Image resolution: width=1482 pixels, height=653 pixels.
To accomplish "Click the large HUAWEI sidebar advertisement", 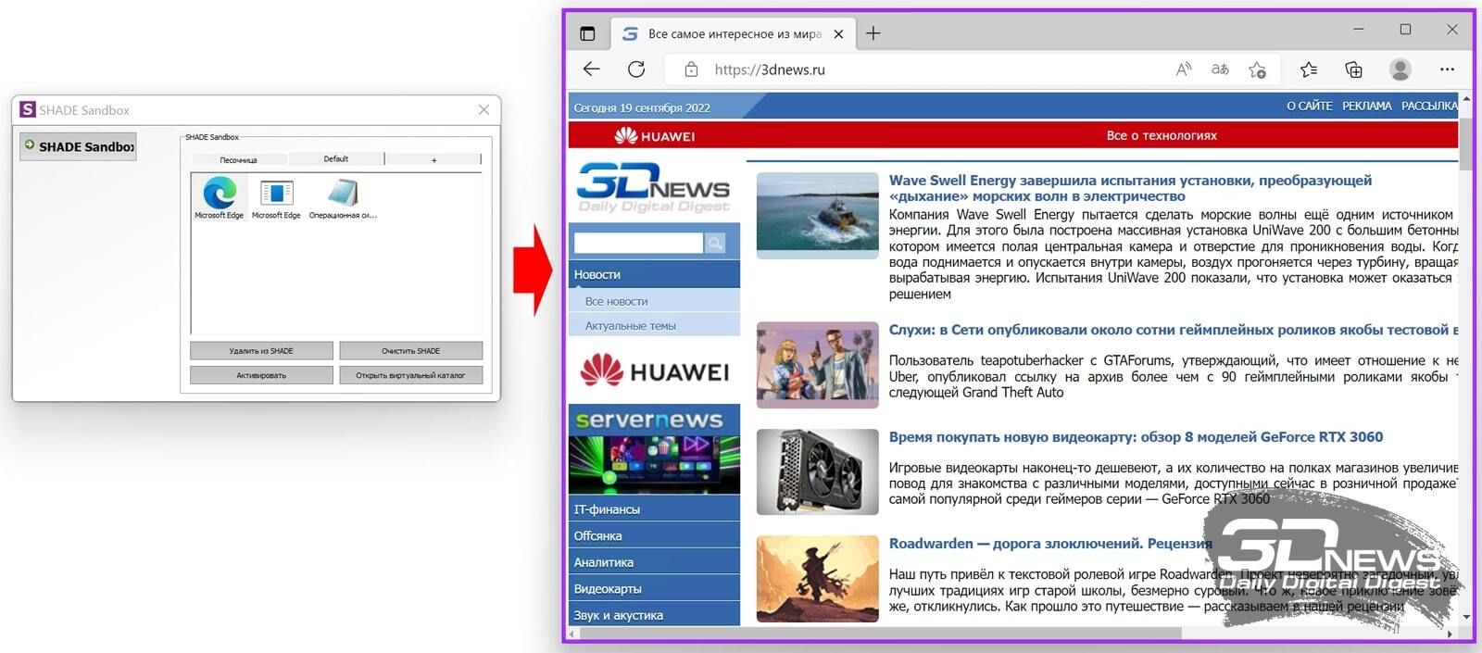I will pos(654,371).
